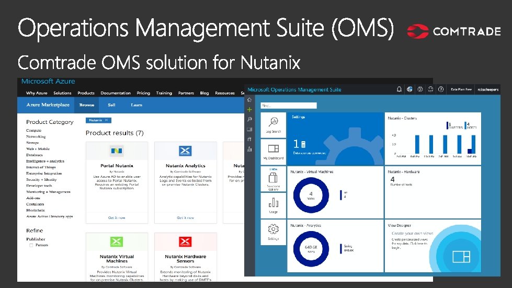Viewport: 512px width, 288px height.
Task: Tick the Partners publisher checkbox
Action: pyautogui.click(x=31, y=245)
